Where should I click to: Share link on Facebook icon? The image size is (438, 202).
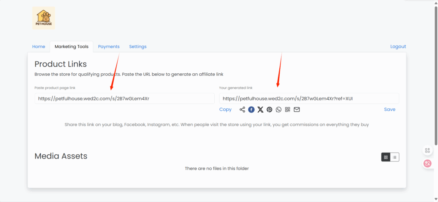click(252, 110)
